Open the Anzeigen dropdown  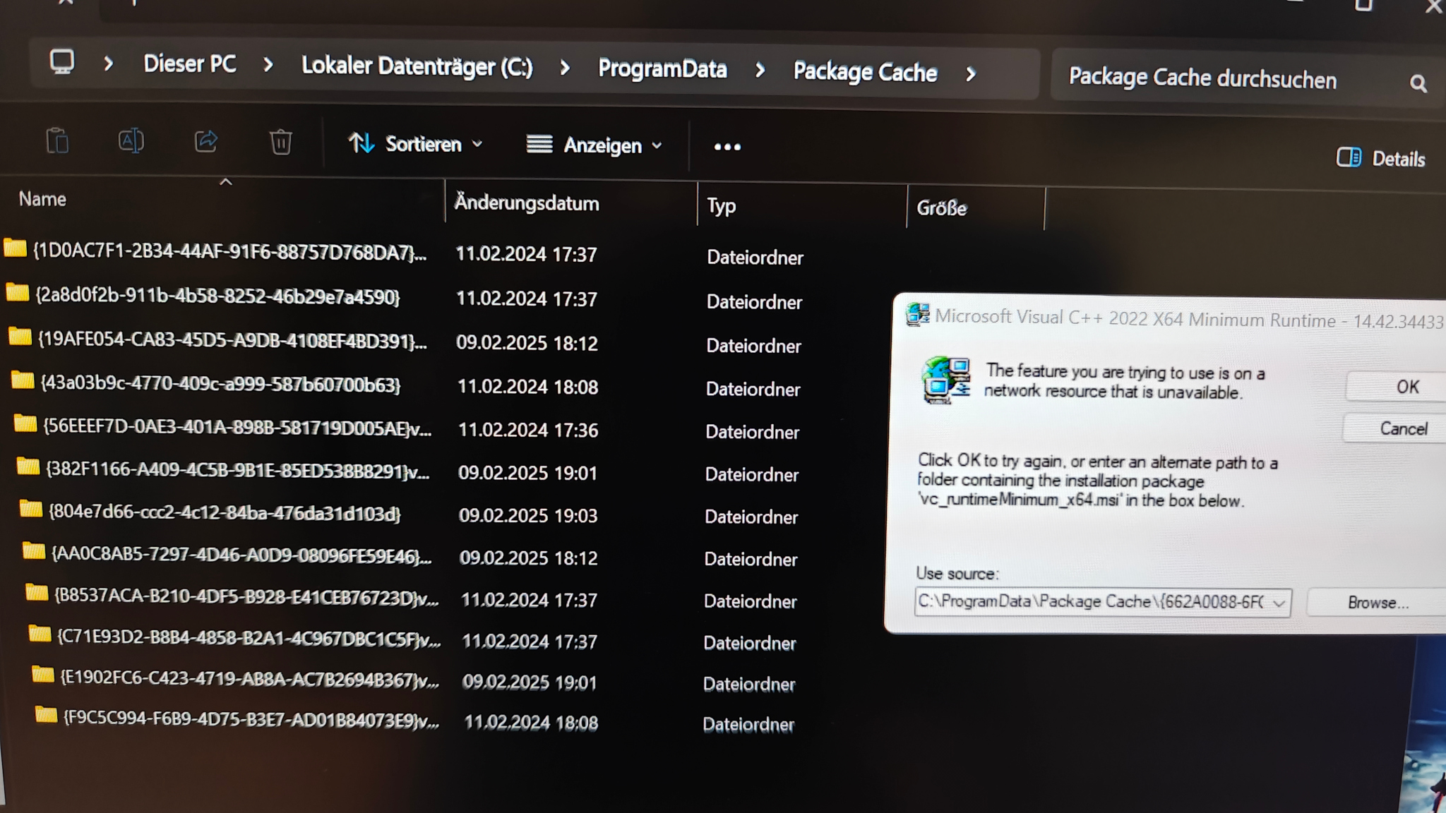[x=594, y=145]
